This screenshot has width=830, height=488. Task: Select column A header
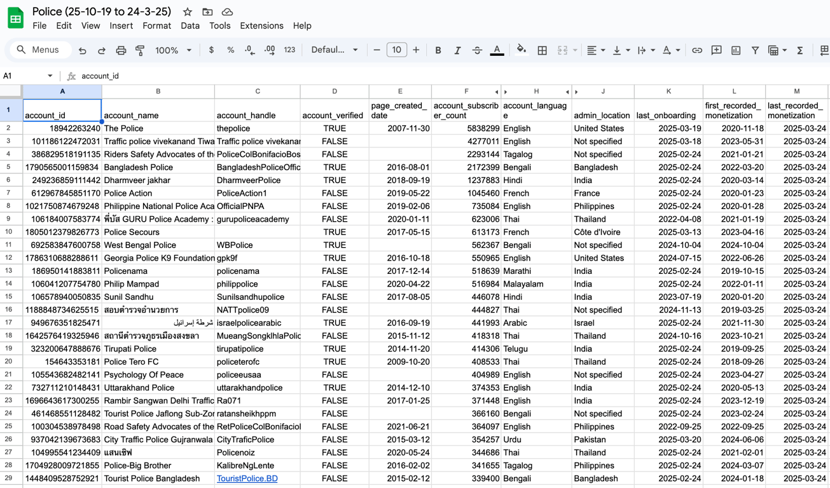[62, 91]
